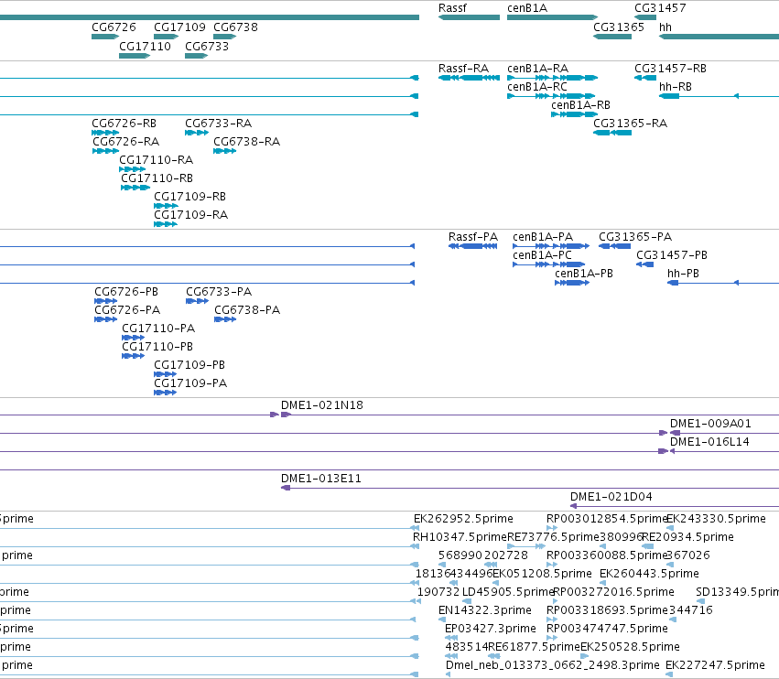Select the DME1-016L14 clone label
779x679 pixels.
click(709, 442)
